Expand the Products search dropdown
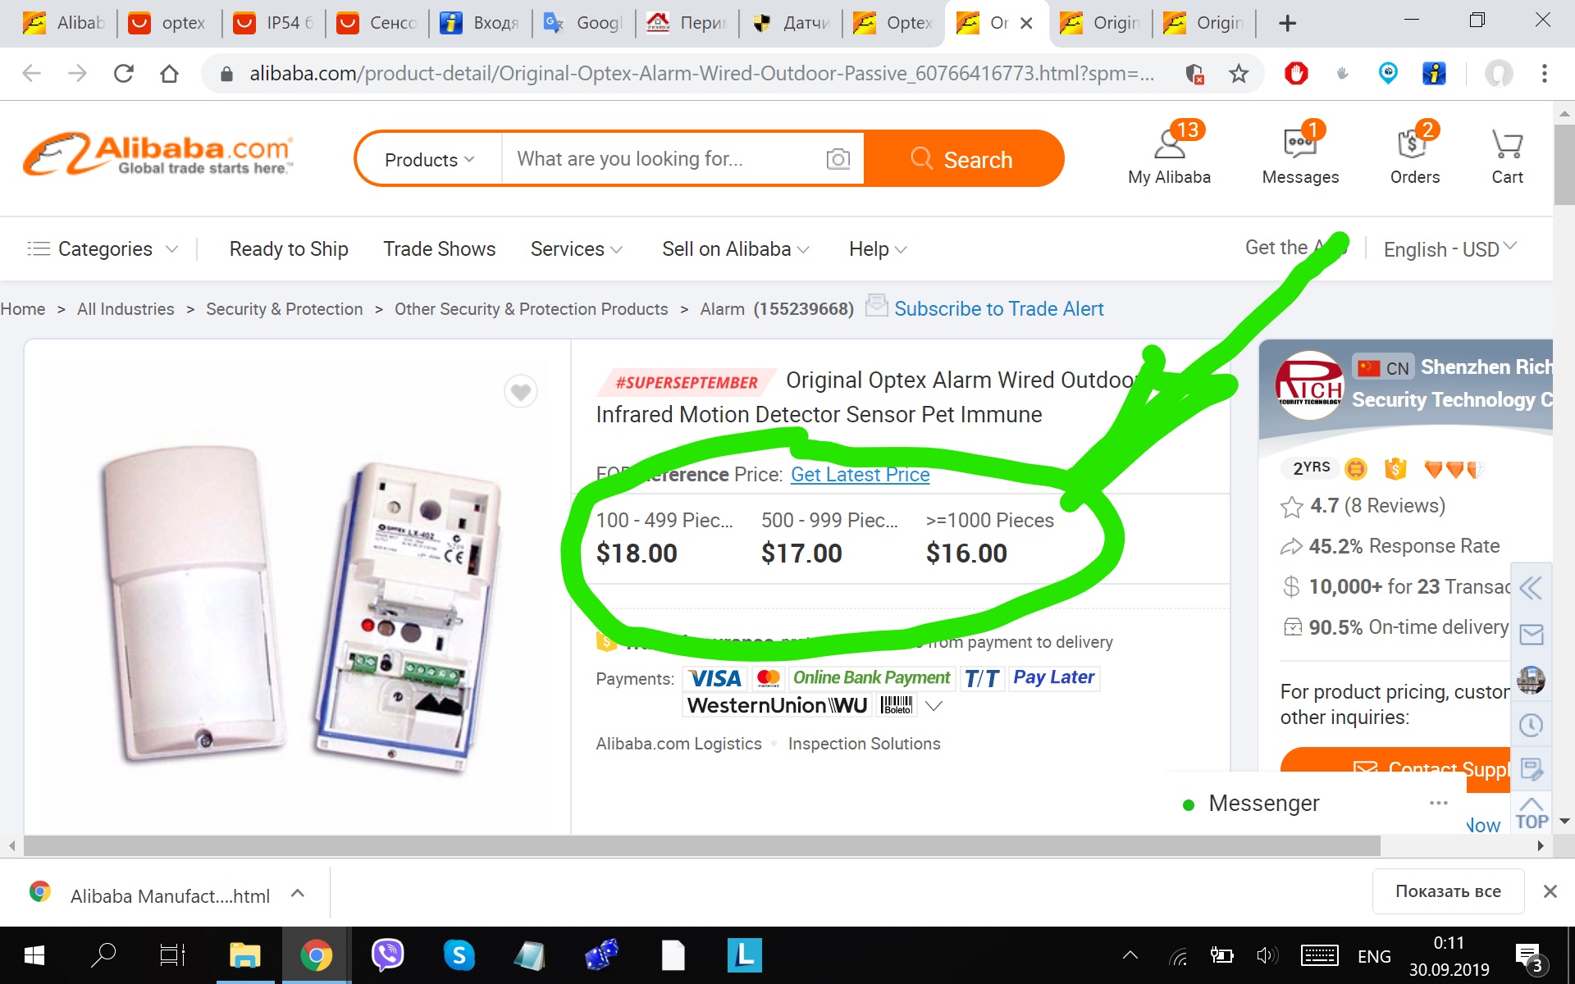This screenshot has width=1575, height=984. click(429, 159)
